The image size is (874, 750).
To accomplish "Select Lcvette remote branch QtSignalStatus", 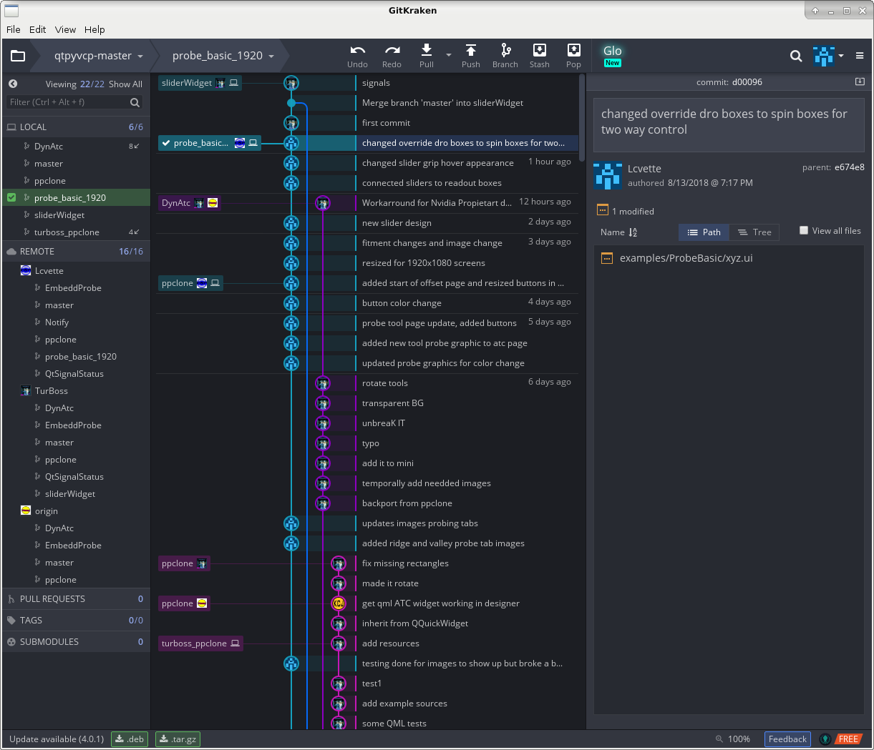I will 74,374.
